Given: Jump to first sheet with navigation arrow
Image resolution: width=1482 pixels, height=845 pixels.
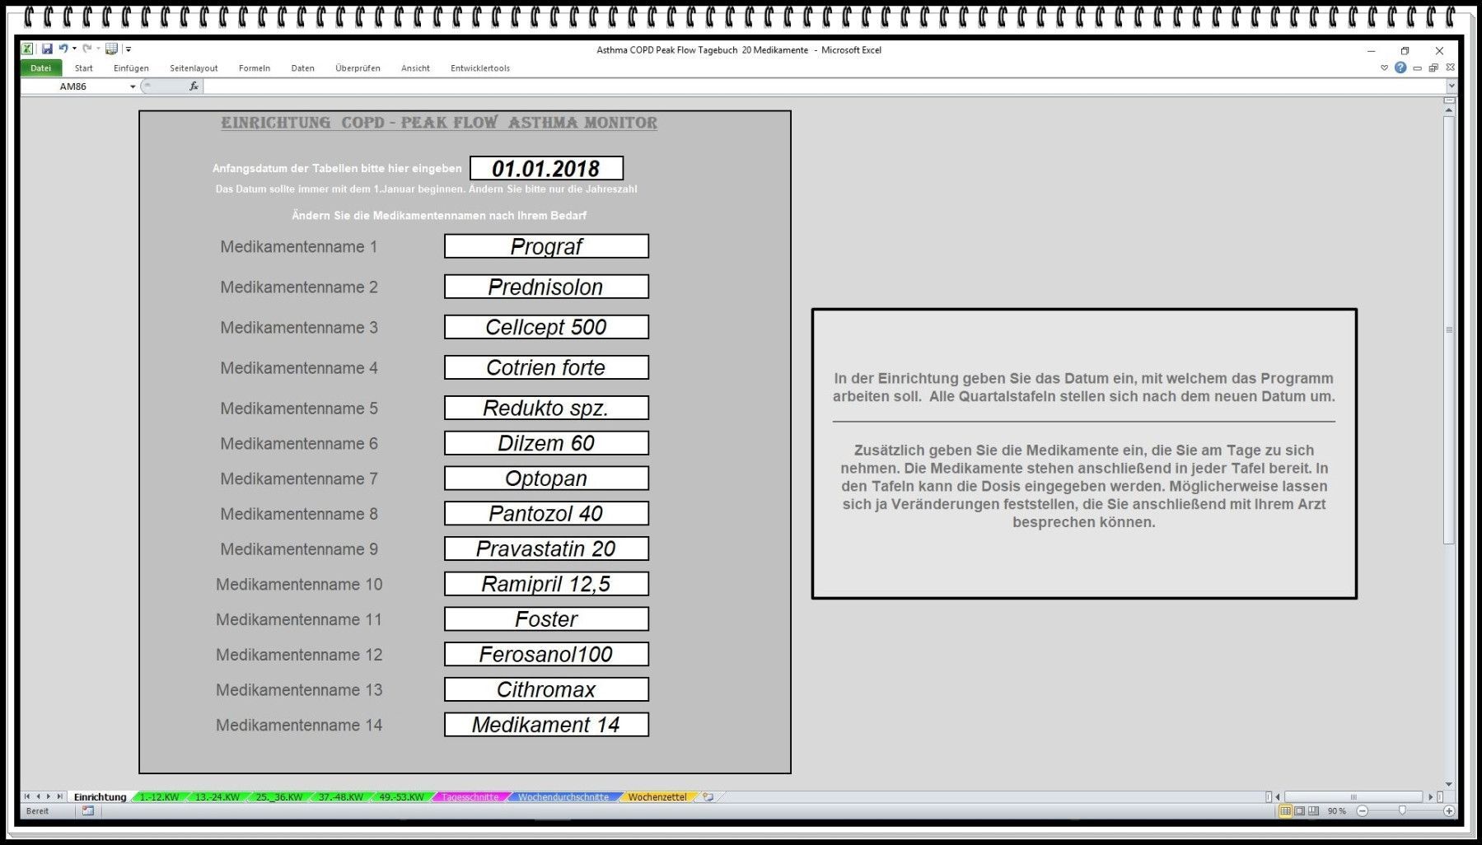Looking at the screenshot, I should tap(27, 797).
